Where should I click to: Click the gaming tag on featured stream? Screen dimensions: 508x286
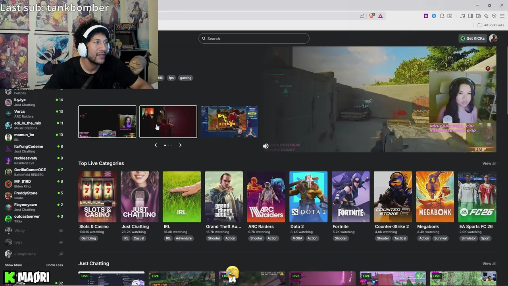coord(186,78)
